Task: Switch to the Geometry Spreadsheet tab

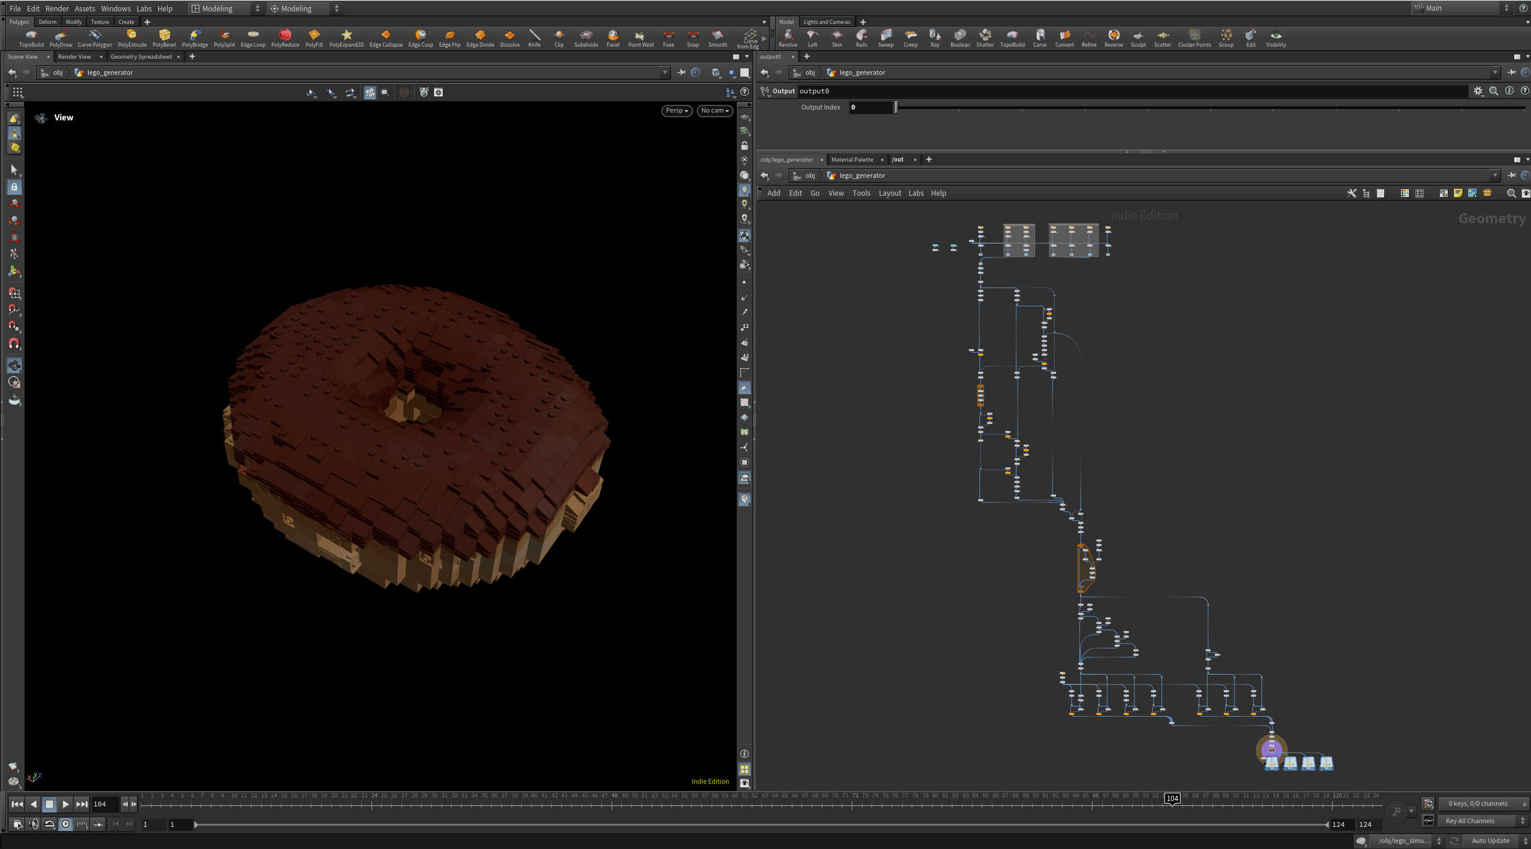Action: tap(141, 57)
